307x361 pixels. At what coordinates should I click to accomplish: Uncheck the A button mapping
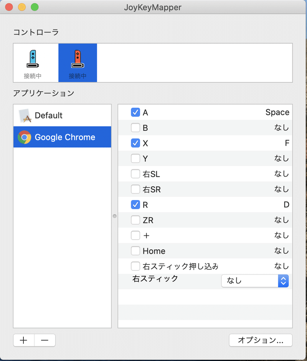135,112
